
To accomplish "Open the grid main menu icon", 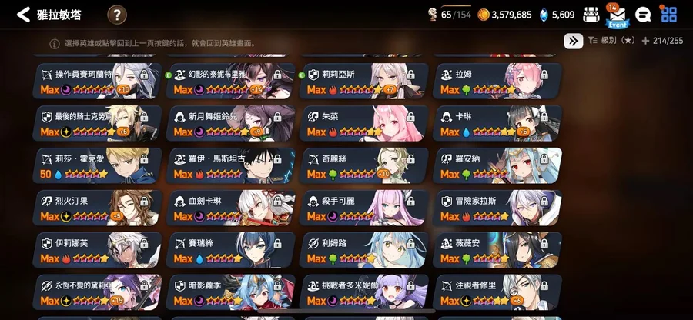I will (x=668, y=15).
